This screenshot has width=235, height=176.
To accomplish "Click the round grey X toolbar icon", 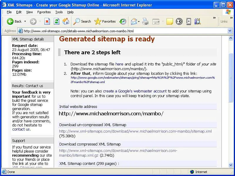I will coord(179,21).
